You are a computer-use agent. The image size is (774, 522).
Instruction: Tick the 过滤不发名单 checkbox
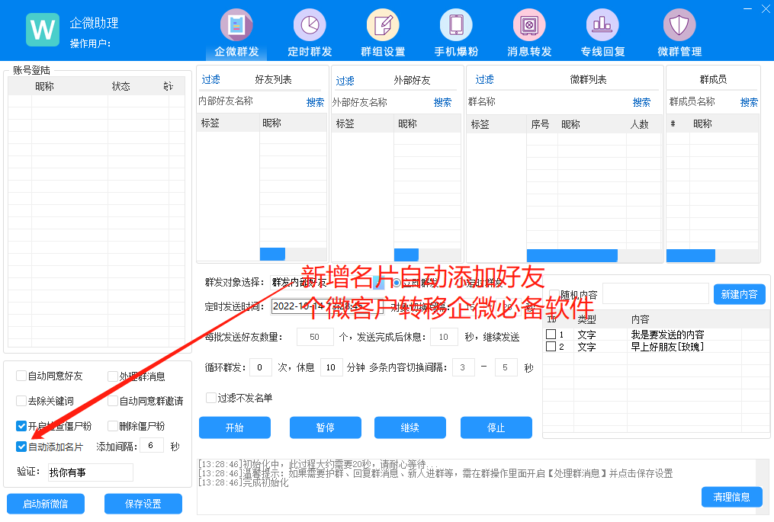click(211, 398)
